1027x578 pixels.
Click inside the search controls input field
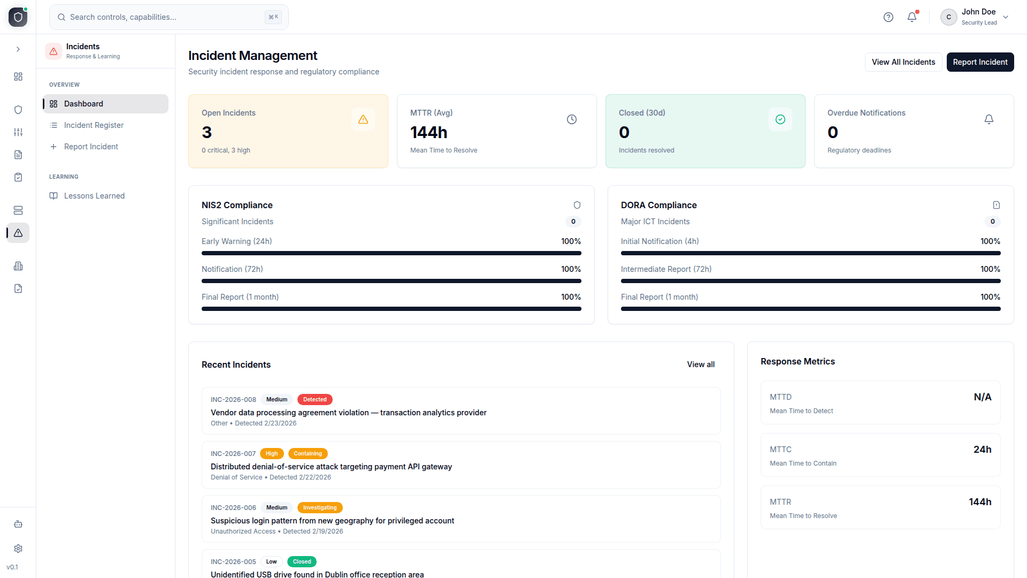(x=160, y=17)
